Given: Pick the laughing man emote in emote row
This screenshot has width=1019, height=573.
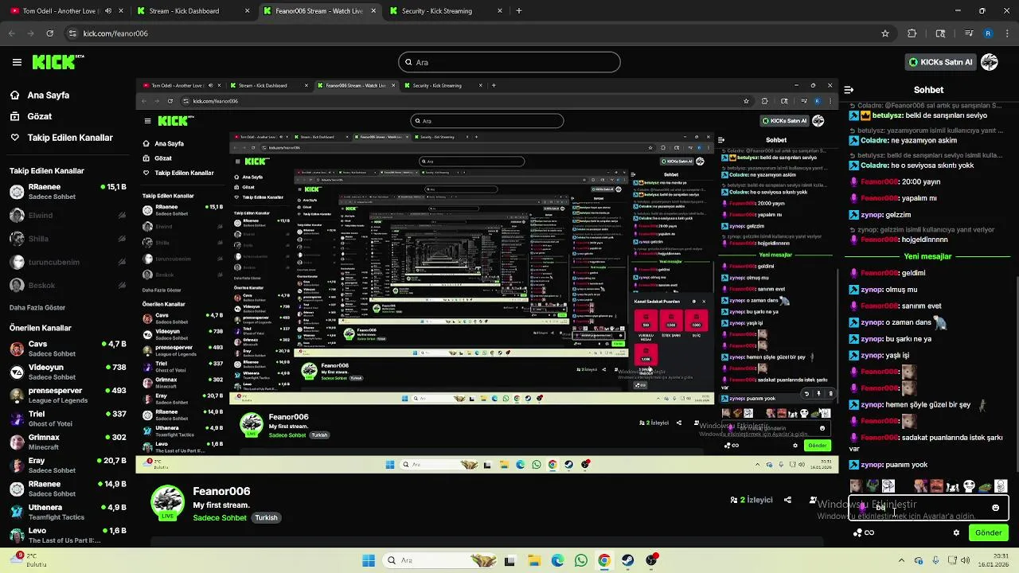Looking at the screenshot, I should click(936, 485).
